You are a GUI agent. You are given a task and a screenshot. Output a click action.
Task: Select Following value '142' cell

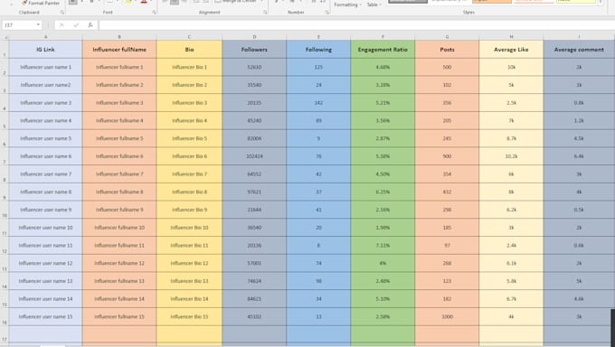(318, 103)
